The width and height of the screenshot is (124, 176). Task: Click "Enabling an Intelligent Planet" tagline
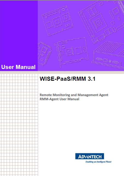tap(99, 162)
